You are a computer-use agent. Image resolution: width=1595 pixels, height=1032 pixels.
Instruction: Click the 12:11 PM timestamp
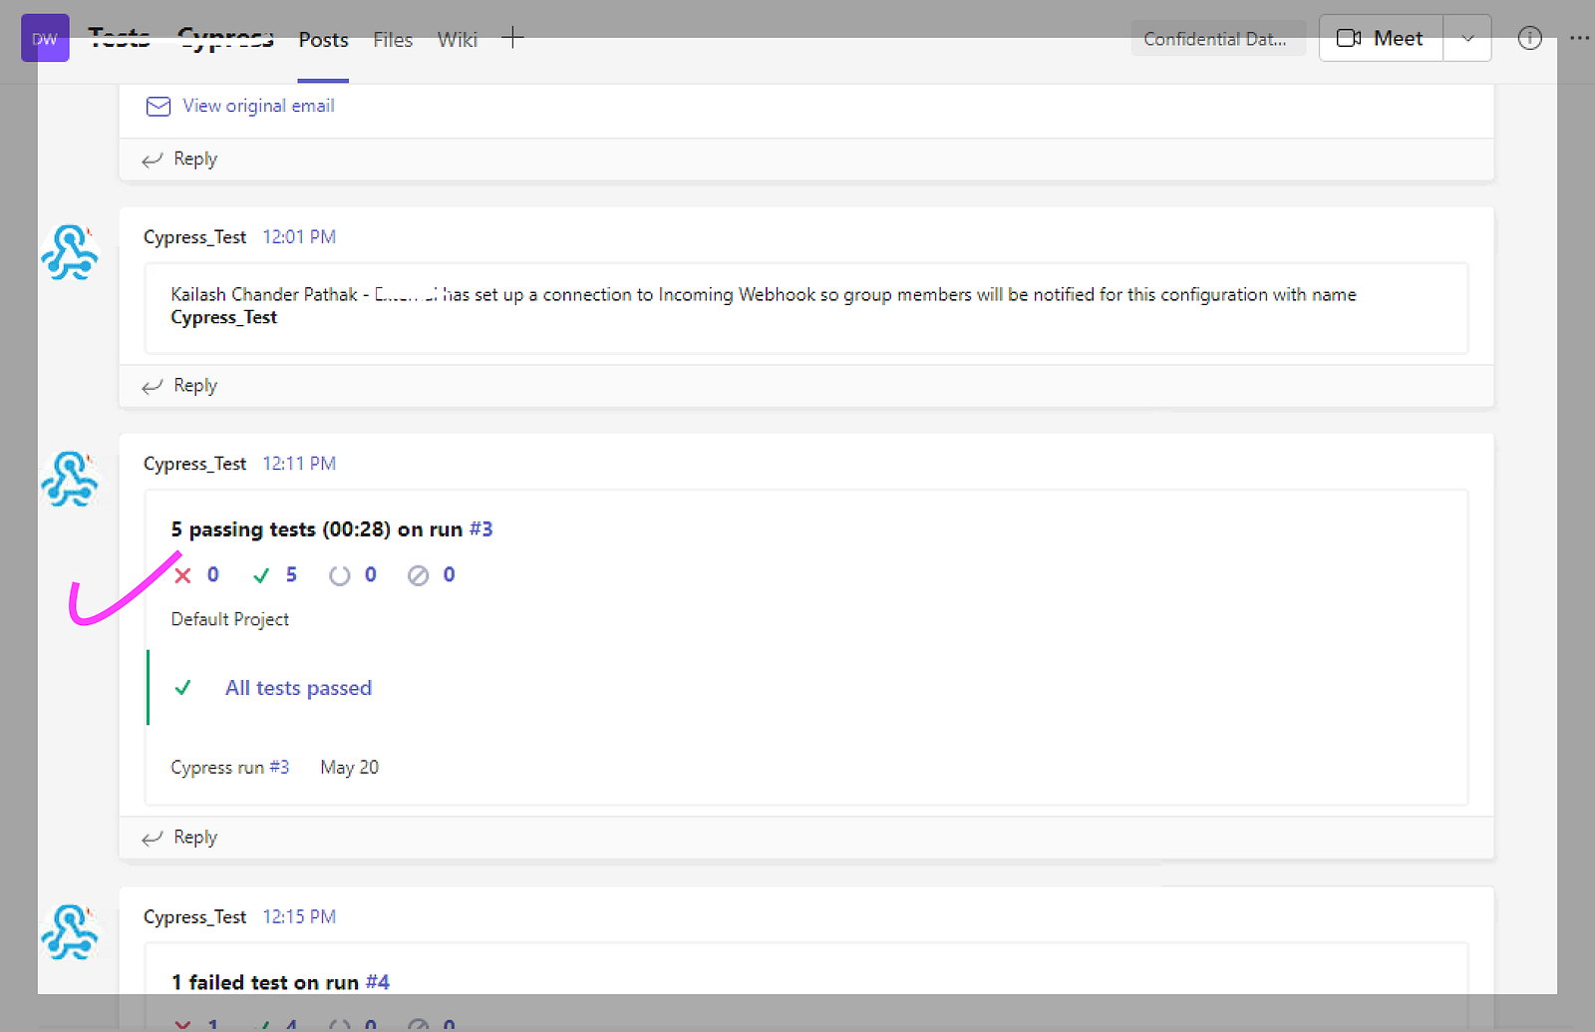[x=299, y=464]
